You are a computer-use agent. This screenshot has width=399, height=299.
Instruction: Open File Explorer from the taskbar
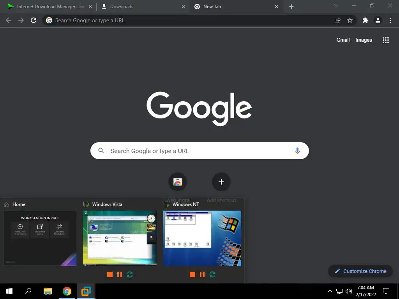pyautogui.click(x=48, y=291)
